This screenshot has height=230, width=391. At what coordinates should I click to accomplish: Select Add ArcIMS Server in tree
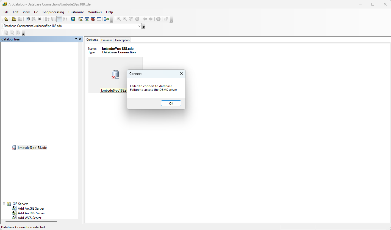tap(31, 213)
